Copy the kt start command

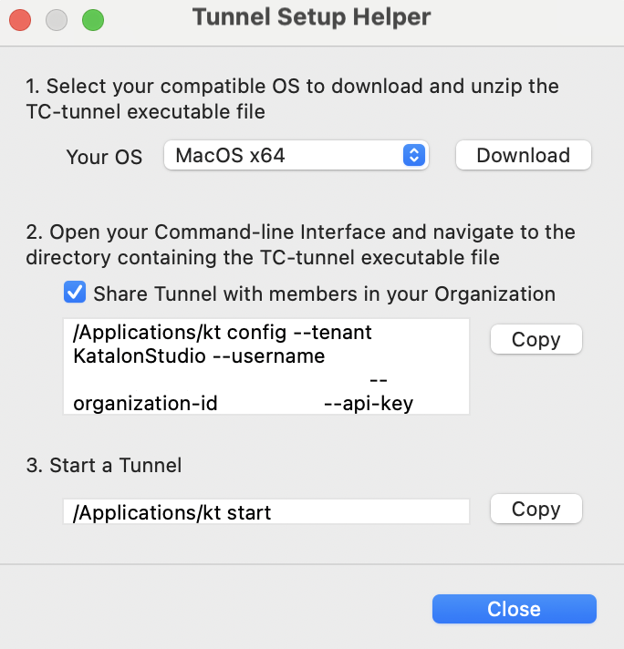pos(536,509)
